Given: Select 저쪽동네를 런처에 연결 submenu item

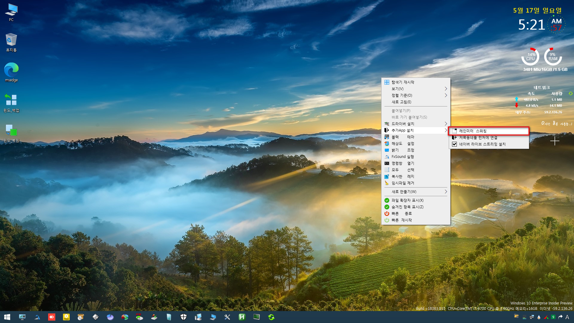Looking at the screenshot, I should [488, 138].
